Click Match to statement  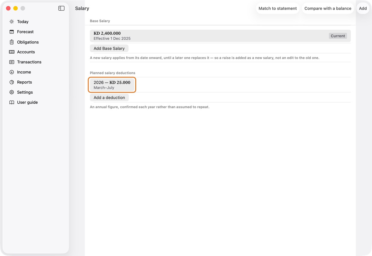tap(277, 8)
